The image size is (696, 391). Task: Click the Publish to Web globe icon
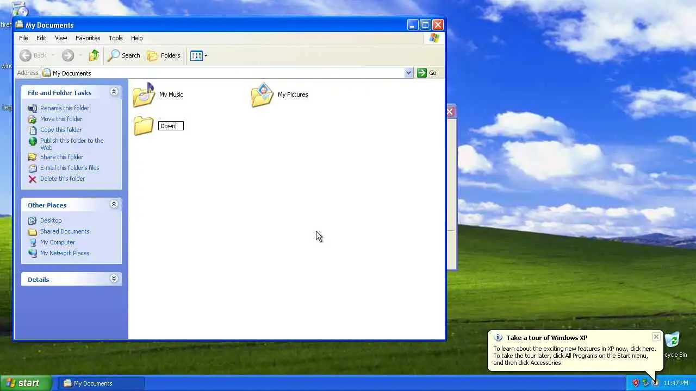tap(33, 141)
